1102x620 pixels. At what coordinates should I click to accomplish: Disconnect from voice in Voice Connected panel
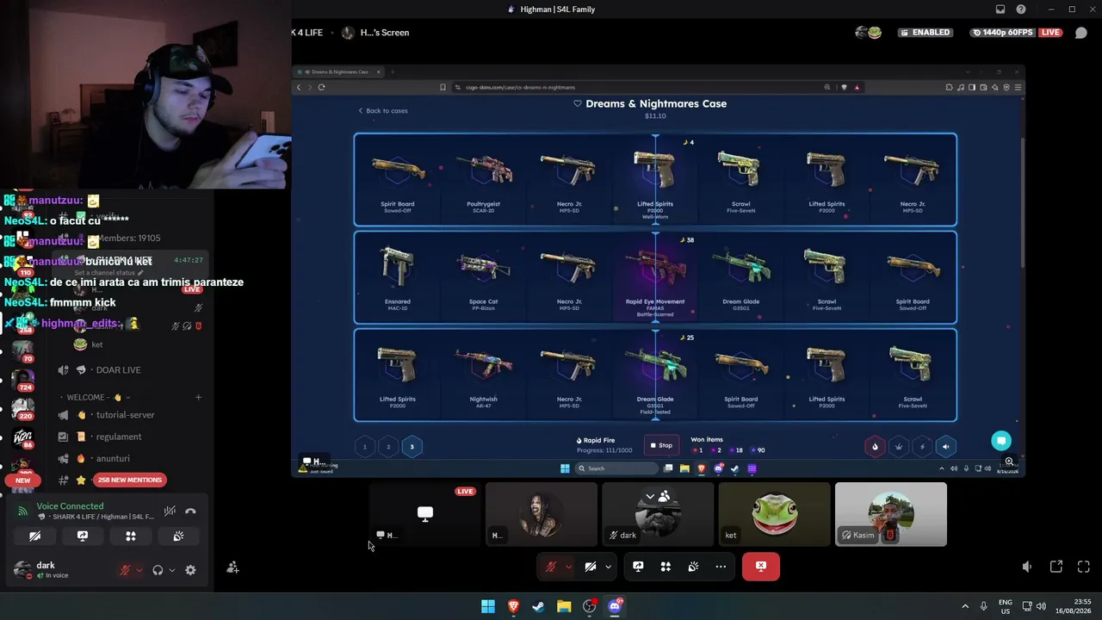point(190,512)
